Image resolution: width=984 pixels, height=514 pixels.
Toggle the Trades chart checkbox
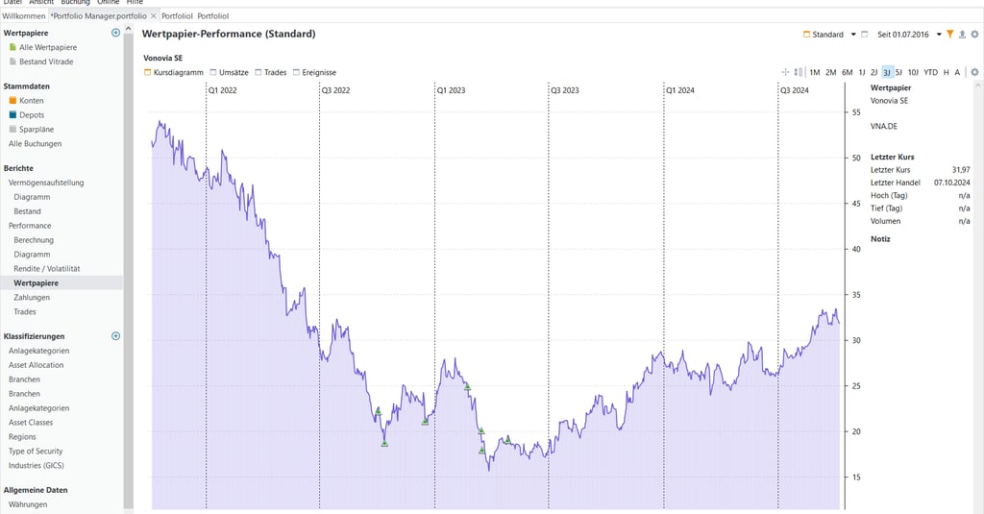[256, 72]
